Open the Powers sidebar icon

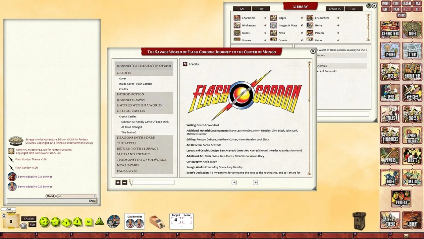click(x=390, y=156)
